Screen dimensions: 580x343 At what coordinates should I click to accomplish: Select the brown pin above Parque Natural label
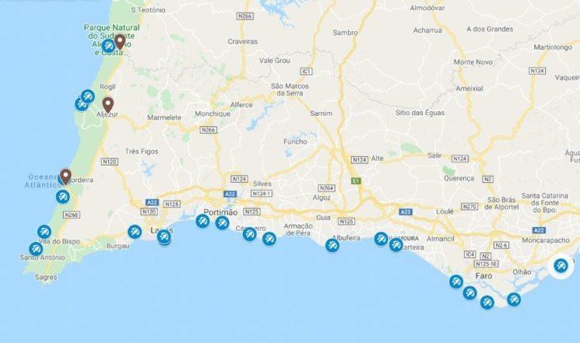click(119, 42)
